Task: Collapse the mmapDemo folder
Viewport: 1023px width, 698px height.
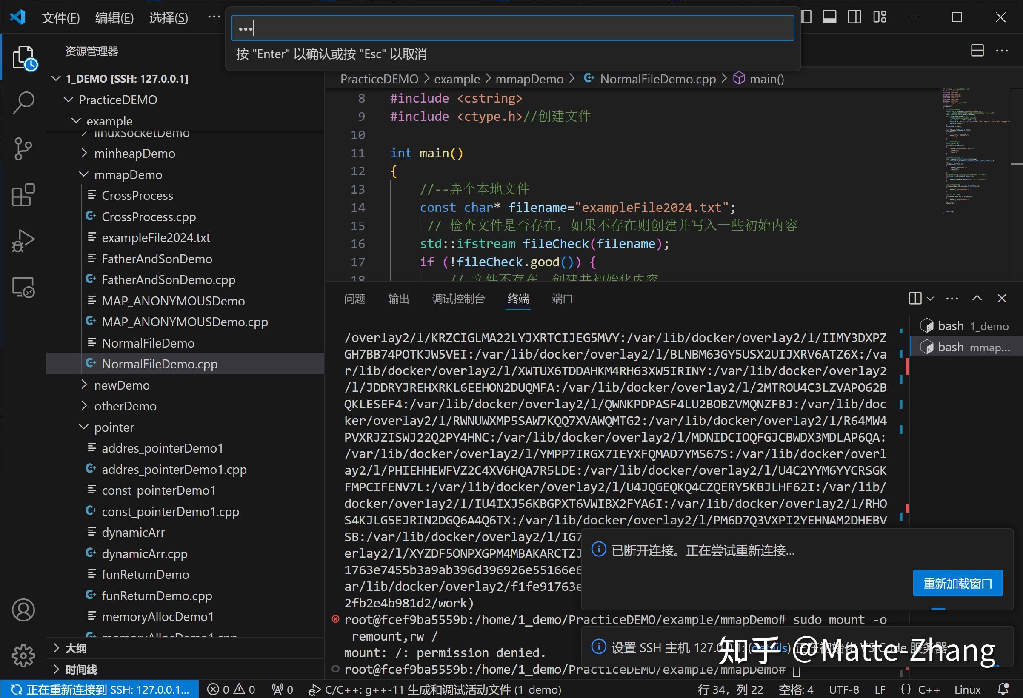Action: tap(128, 175)
